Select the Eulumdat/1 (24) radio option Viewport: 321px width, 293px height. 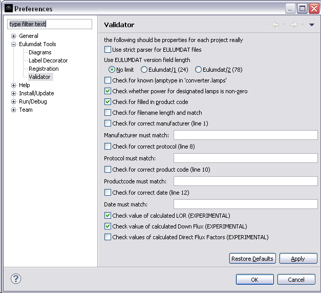pyautogui.click(x=144, y=70)
